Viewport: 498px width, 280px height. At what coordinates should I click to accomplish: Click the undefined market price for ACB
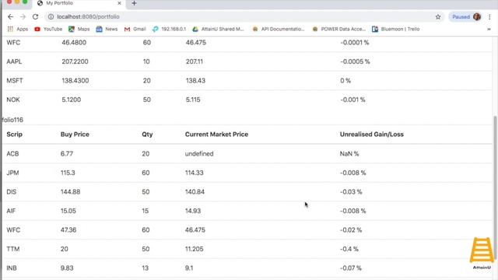tap(199, 154)
